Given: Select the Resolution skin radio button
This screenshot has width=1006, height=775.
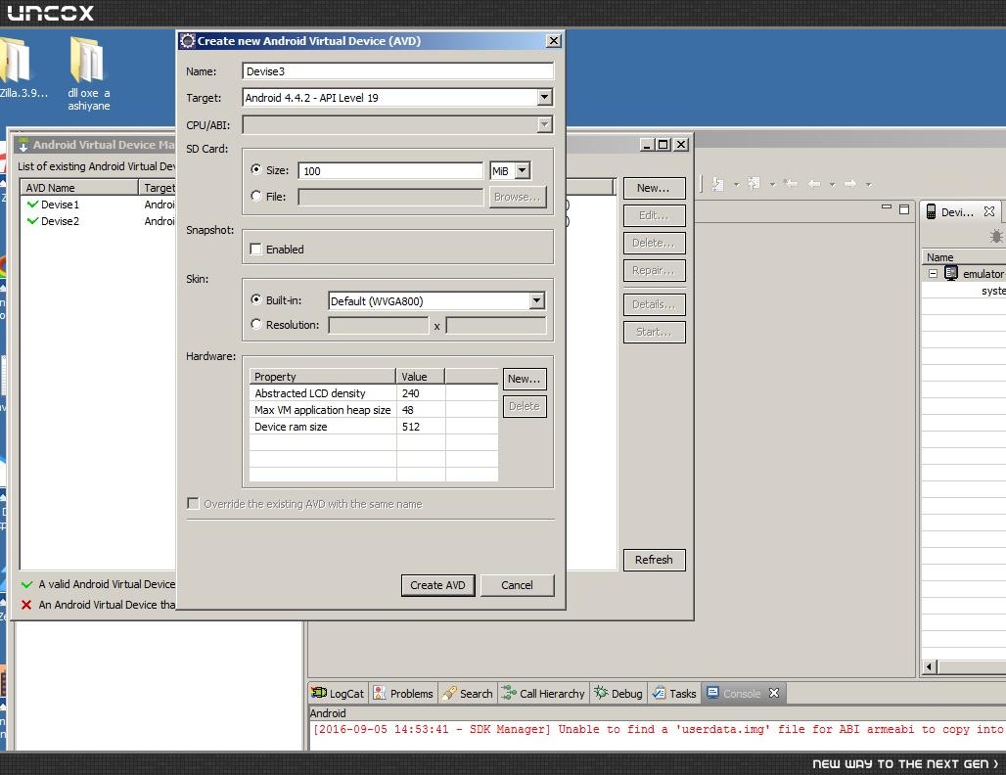Looking at the screenshot, I should pyautogui.click(x=256, y=324).
